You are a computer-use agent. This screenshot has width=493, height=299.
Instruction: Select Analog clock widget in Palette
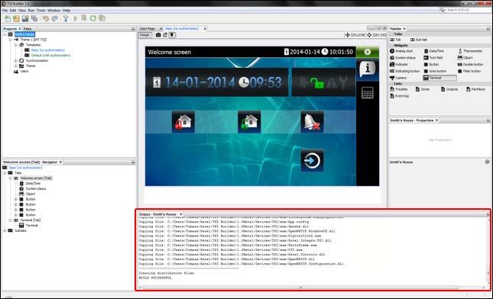pyautogui.click(x=401, y=51)
